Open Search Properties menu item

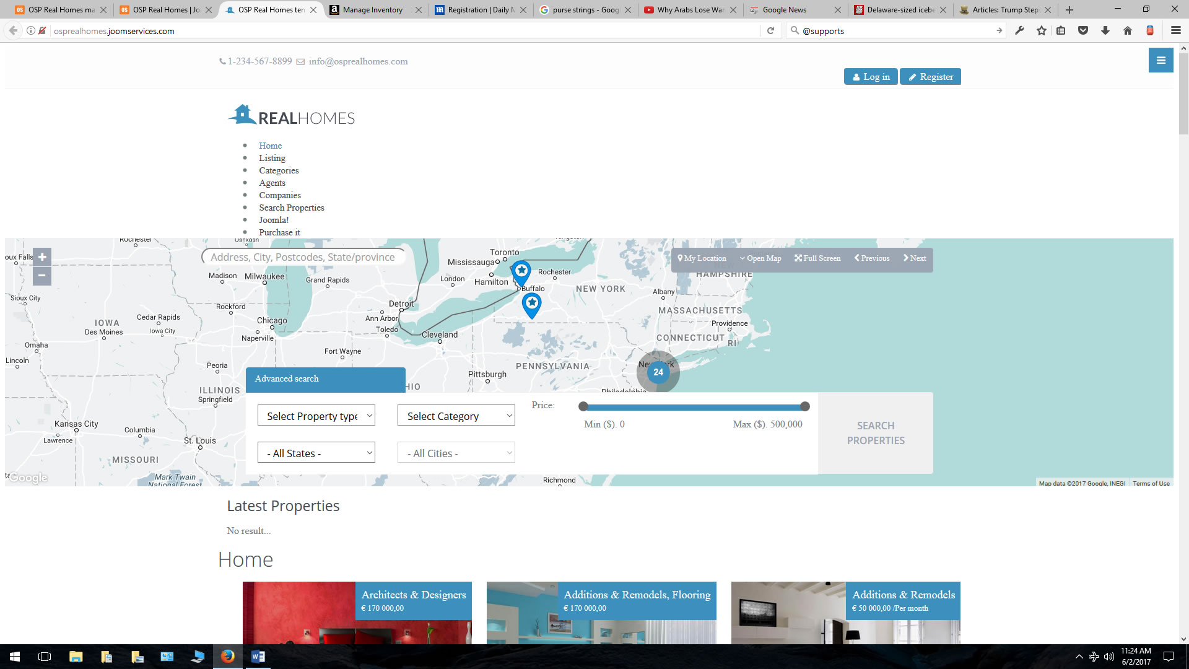pyautogui.click(x=292, y=208)
